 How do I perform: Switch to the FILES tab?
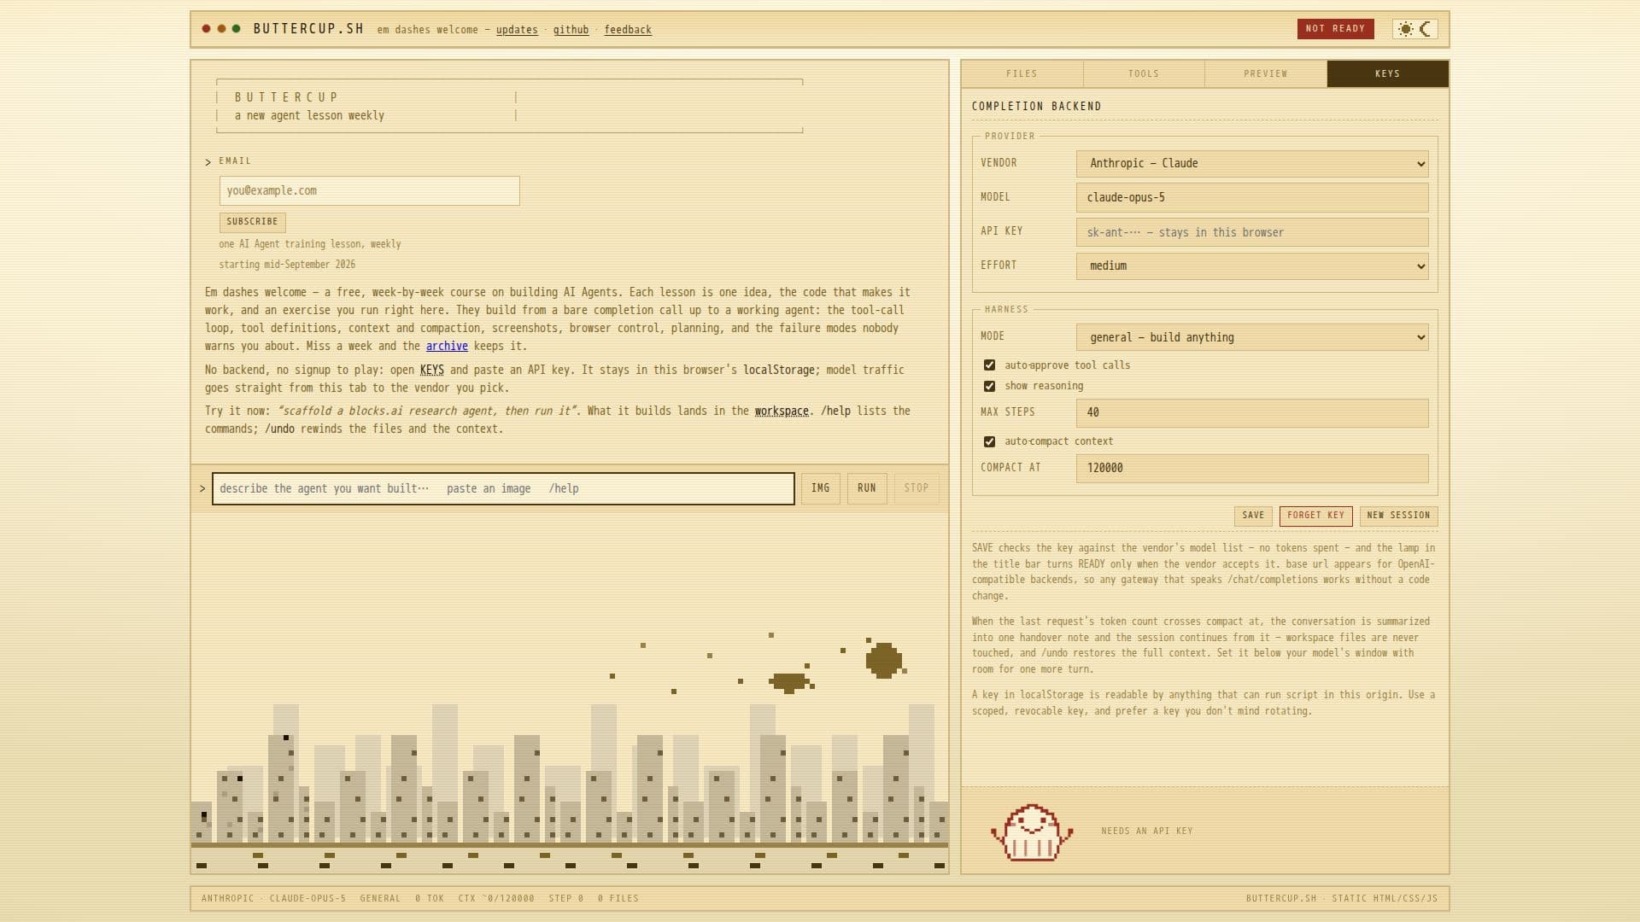[x=1022, y=74]
